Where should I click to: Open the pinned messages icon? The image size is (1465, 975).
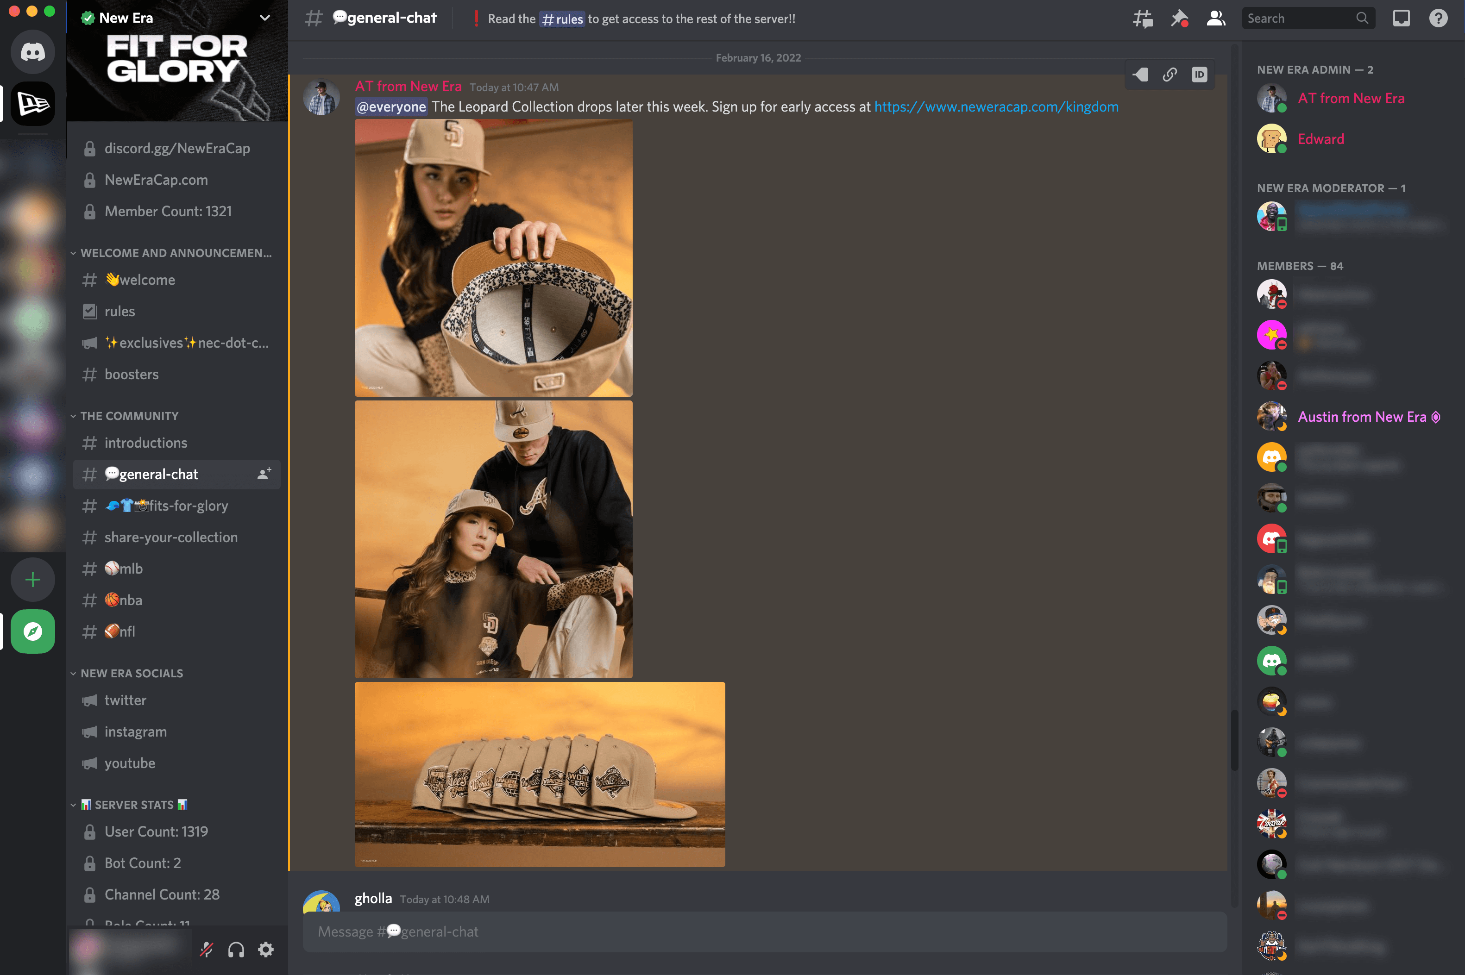click(1178, 19)
